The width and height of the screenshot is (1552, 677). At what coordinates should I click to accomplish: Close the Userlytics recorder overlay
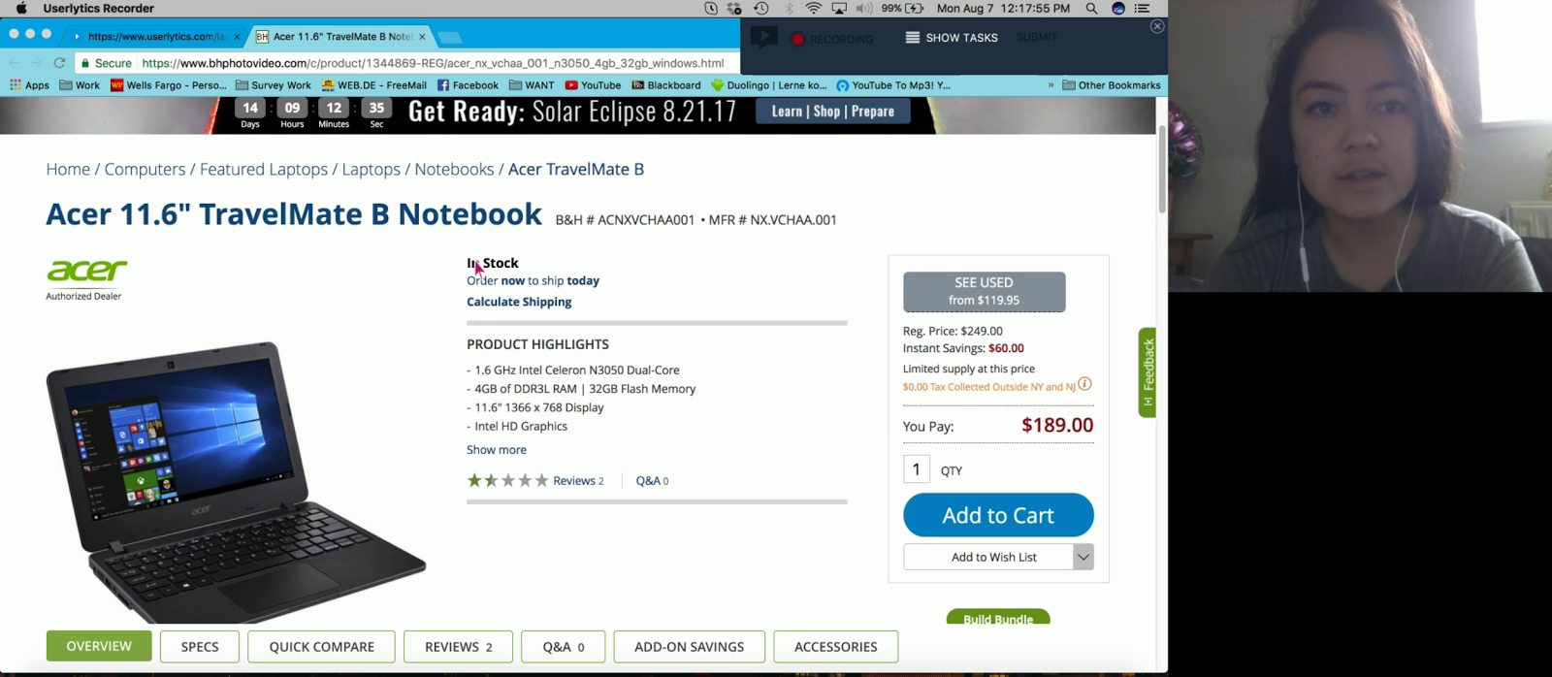pos(1157,26)
